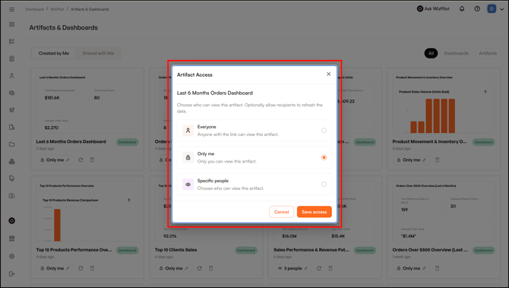Delete Top 10 Products Performance card
Screen dimensions: 509x288
click(92, 268)
